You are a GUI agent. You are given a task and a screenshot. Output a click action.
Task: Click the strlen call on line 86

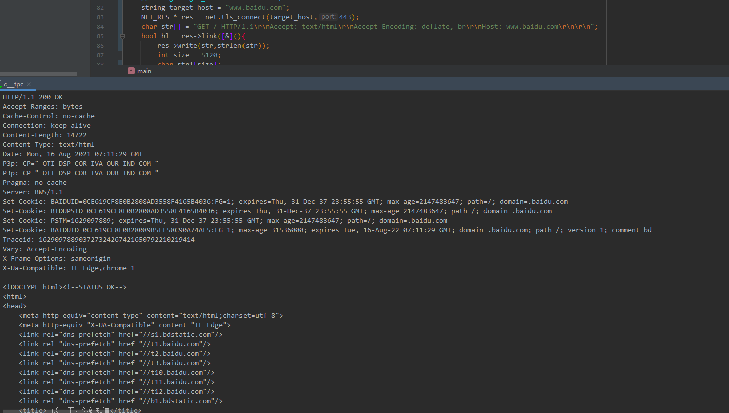coord(229,45)
